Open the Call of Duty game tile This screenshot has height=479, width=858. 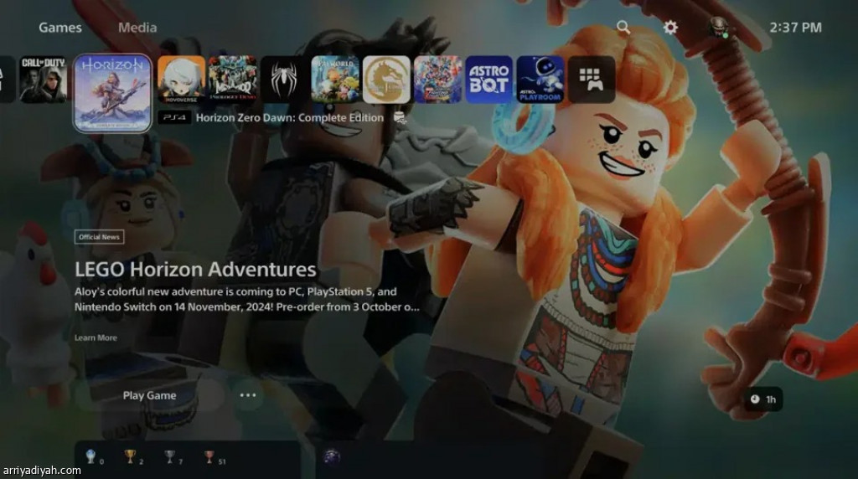[44, 80]
